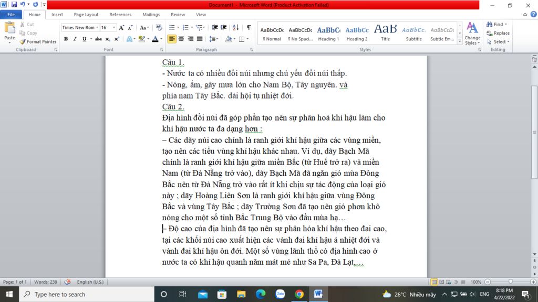Click Decrease Indent icon

tap(215, 27)
